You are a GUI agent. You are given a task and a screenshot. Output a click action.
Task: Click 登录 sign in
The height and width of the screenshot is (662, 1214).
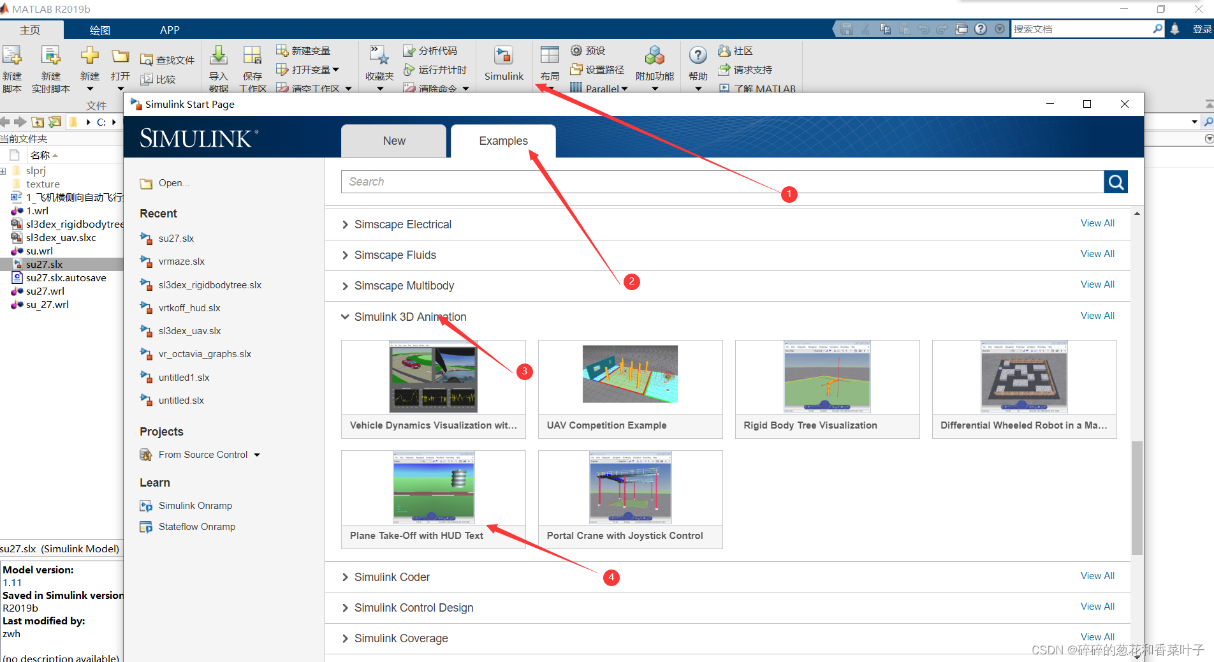[1202, 29]
